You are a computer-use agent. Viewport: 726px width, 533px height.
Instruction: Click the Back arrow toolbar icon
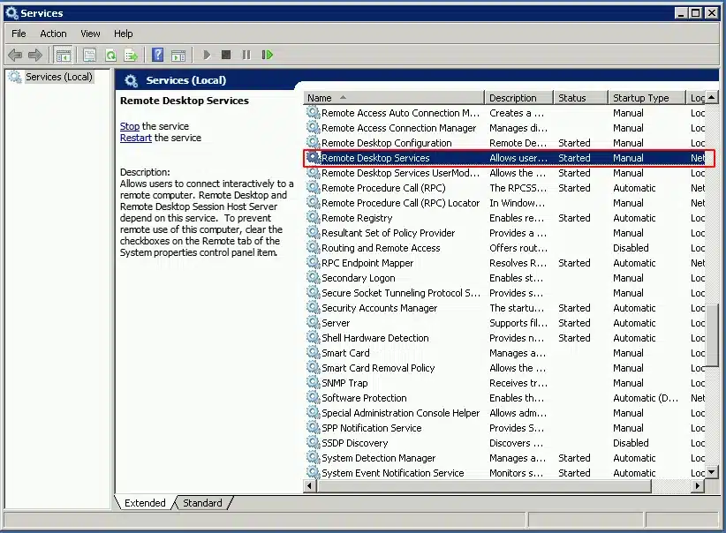15,55
